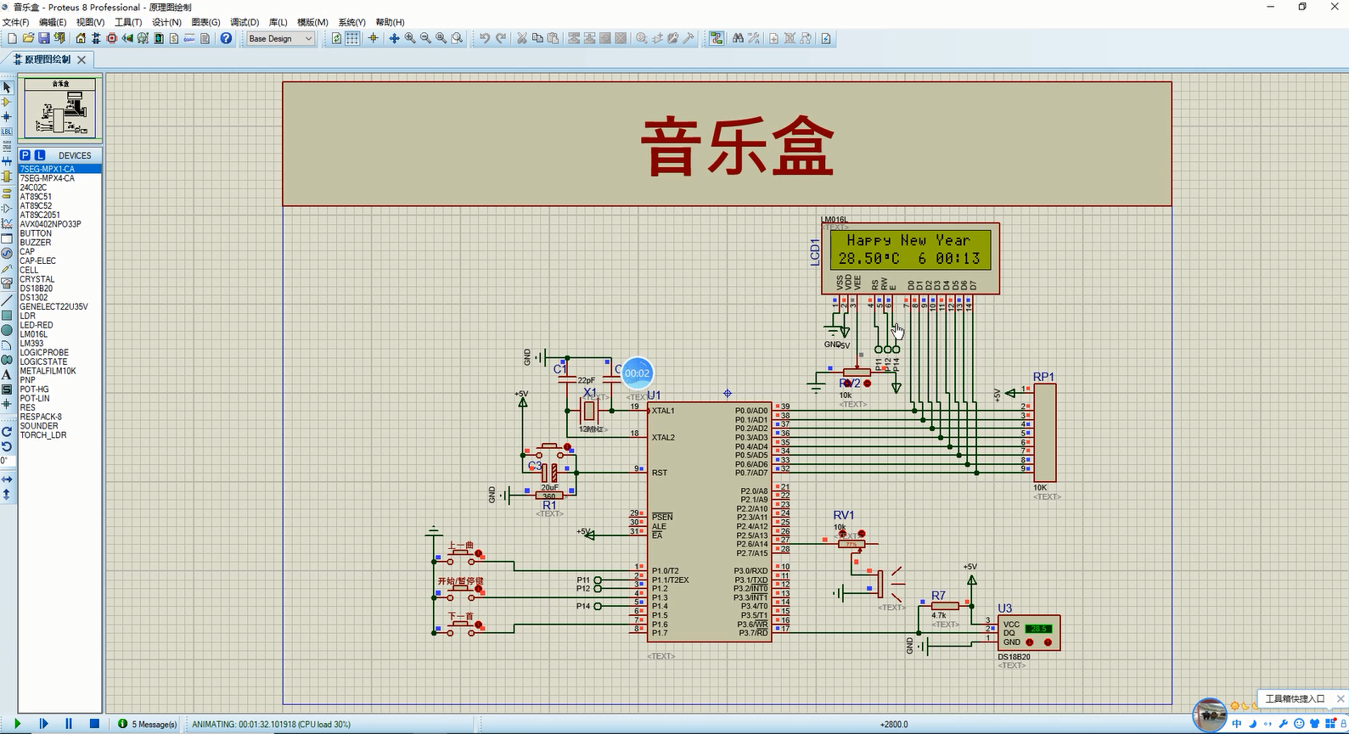Run Electrical Rules Check icon

pos(826,38)
